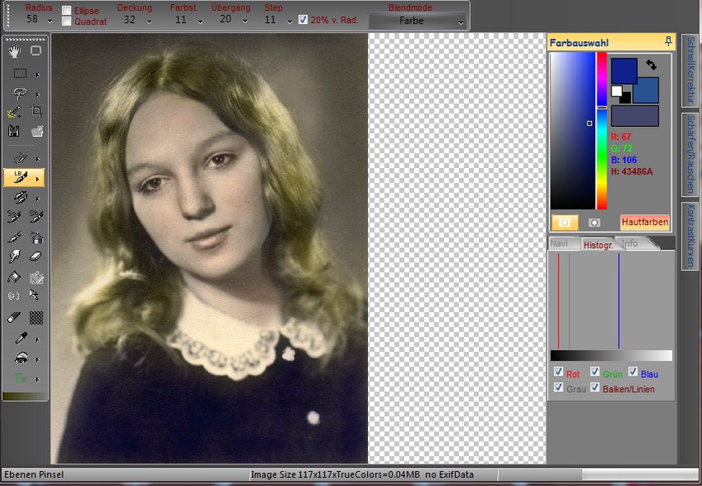Viewport: 702px width, 486px height.
Task: Toggle the Balken/Linien checkbox
Action: click(x=595, y=387)
